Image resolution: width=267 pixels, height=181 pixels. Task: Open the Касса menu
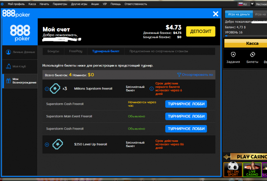32,4
